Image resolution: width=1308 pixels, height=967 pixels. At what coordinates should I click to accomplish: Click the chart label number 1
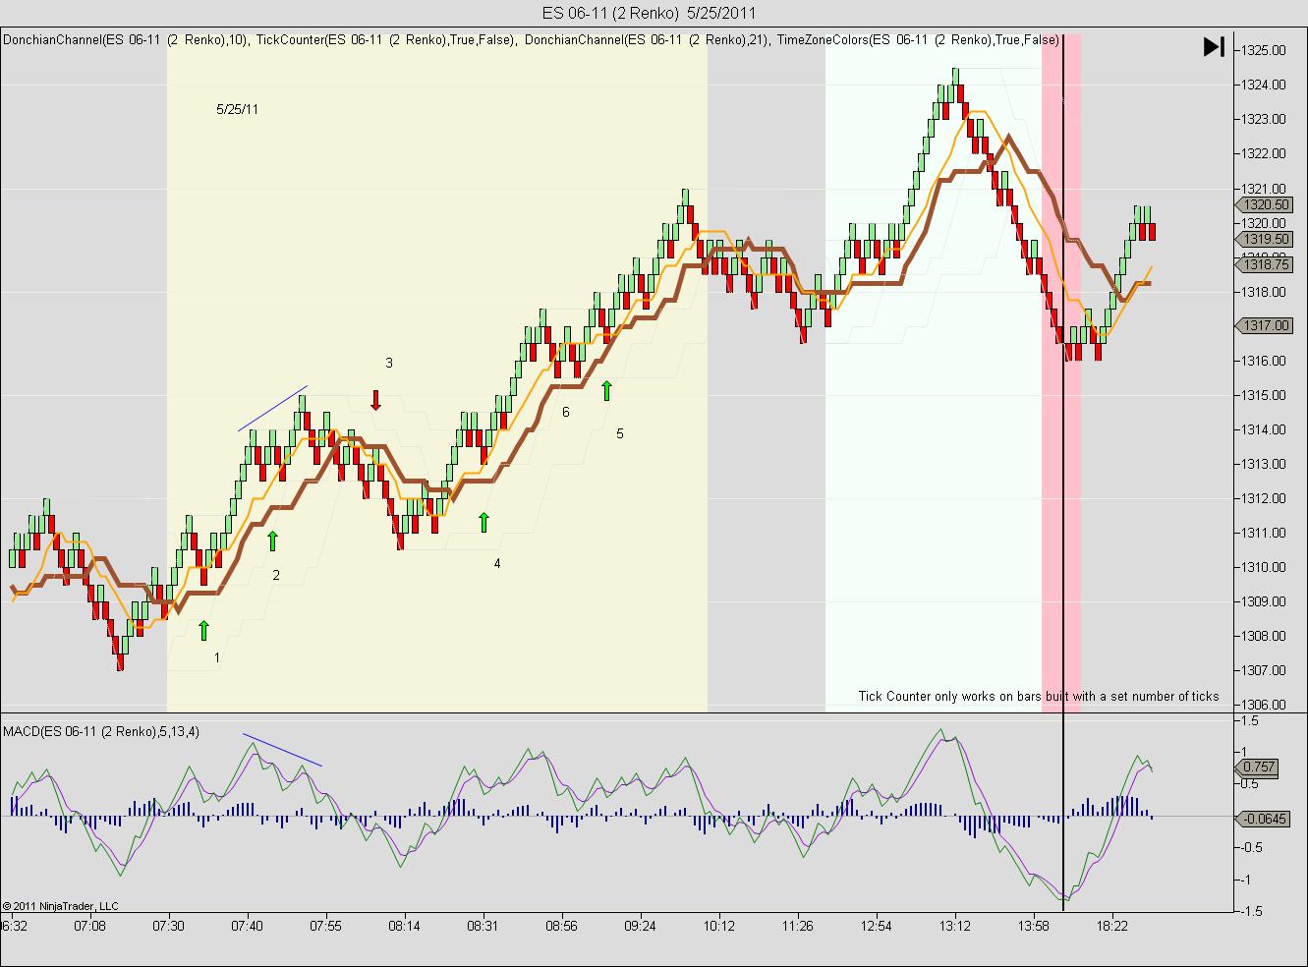coord(217,657)
